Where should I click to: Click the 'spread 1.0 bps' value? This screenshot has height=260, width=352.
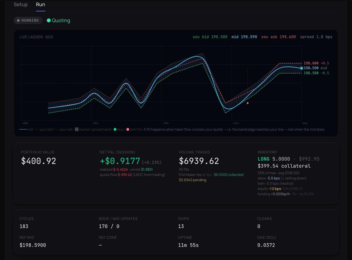(x=316, y=37)
